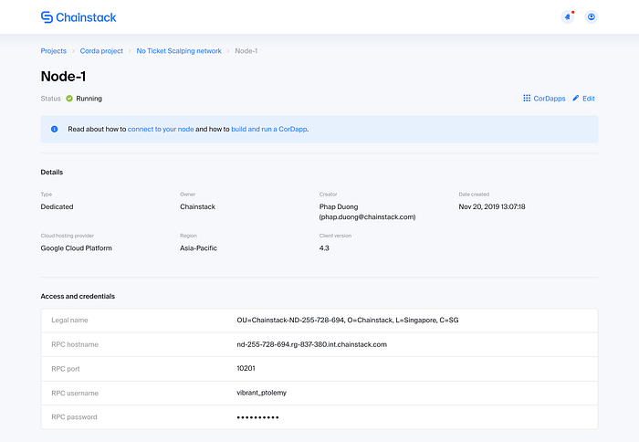Select the RPC hostname value
The height and width of the screenshot is (442, 639).
[312, 344]
